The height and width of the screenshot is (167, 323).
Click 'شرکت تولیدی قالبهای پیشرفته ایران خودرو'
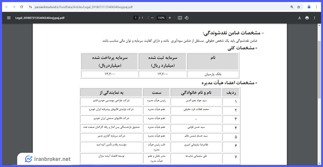tap(111, 110)
